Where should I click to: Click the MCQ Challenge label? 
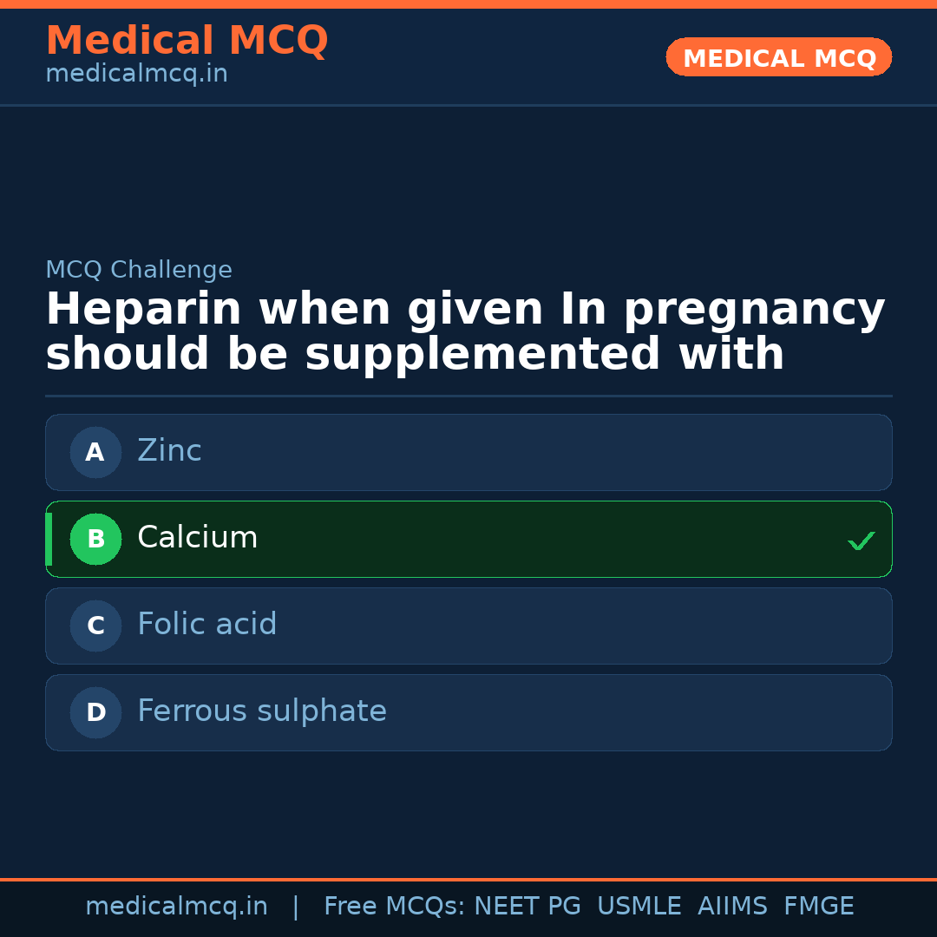click(139, 271)
